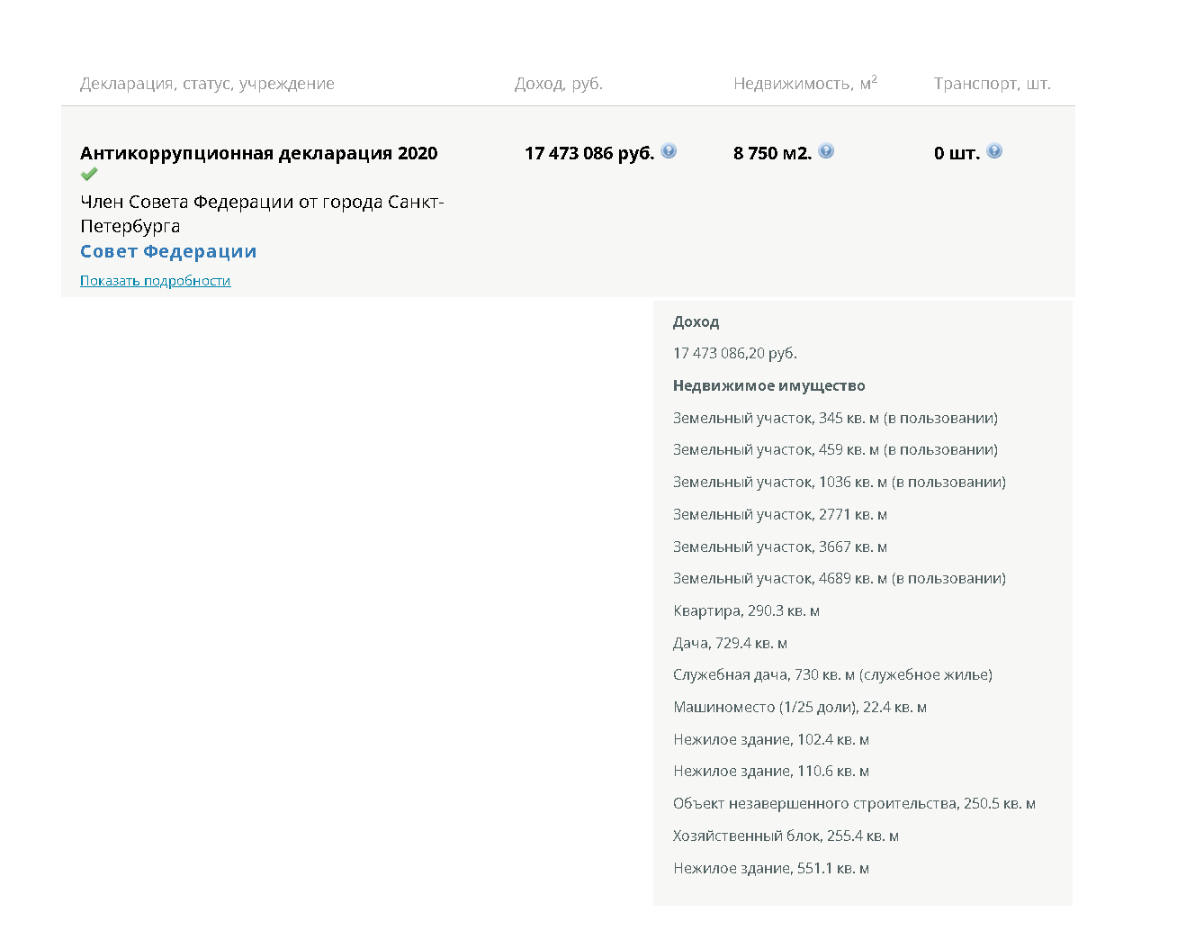This screenshot has height=949, width=1195.
Task: Click Земельный участок, 345 кв. м row
Action: [835, 418]
